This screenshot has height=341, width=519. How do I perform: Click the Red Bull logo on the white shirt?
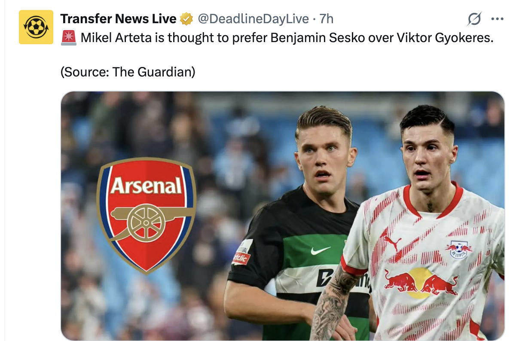tap(420, 283)
